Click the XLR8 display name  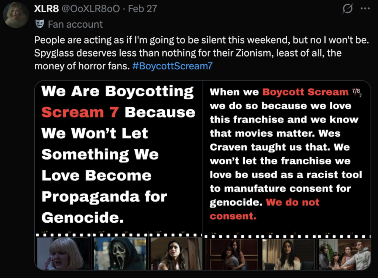[46, 9]
